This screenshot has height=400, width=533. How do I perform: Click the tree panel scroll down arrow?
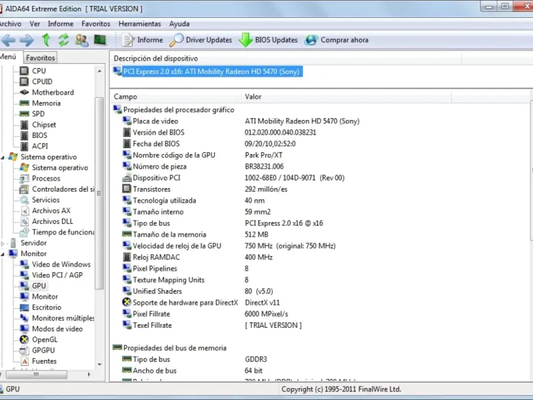click(99, 364)
